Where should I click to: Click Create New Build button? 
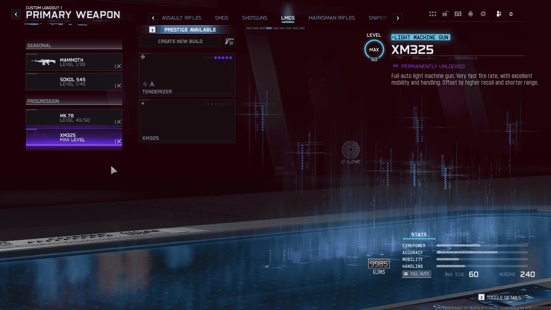180,41
